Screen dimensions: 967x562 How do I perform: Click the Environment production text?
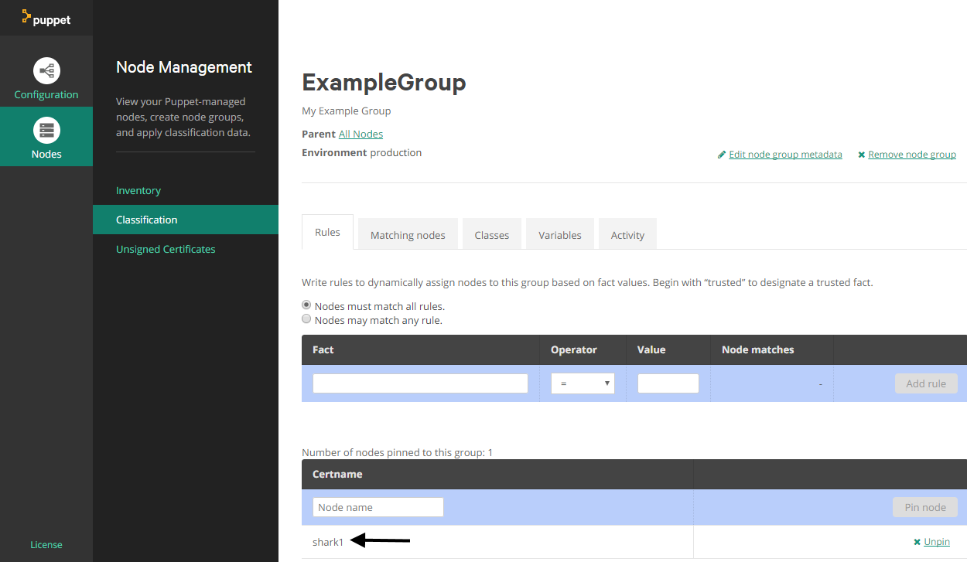pyautogui.click(x=362, y=152)
